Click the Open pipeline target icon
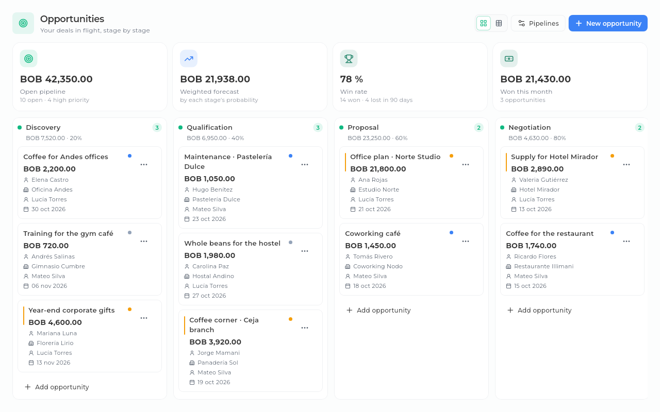The image size is (660, 412). tap(29, 59)
